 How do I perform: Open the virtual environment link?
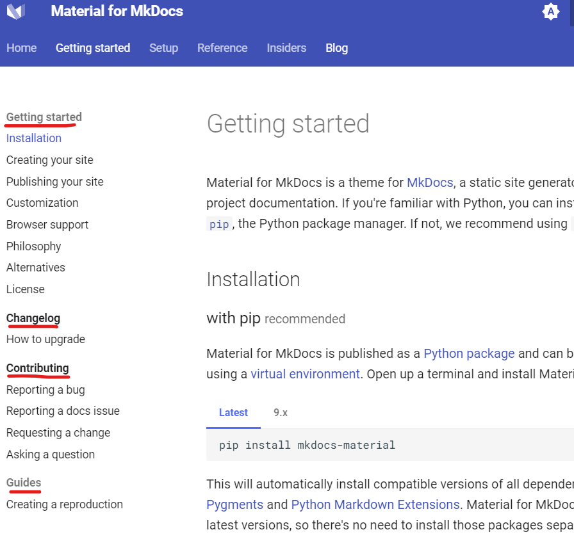(305, 374)
